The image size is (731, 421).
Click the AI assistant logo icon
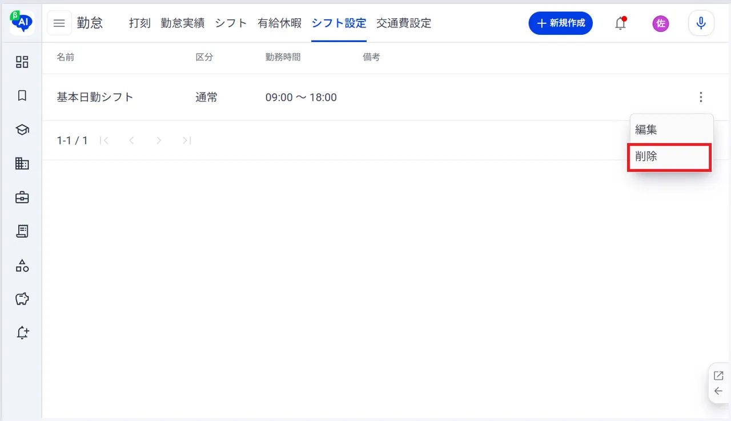[x=22, y=23]
